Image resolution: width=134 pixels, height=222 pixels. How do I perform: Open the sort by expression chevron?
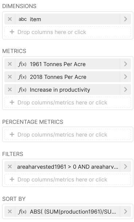[x=126, y=211]
